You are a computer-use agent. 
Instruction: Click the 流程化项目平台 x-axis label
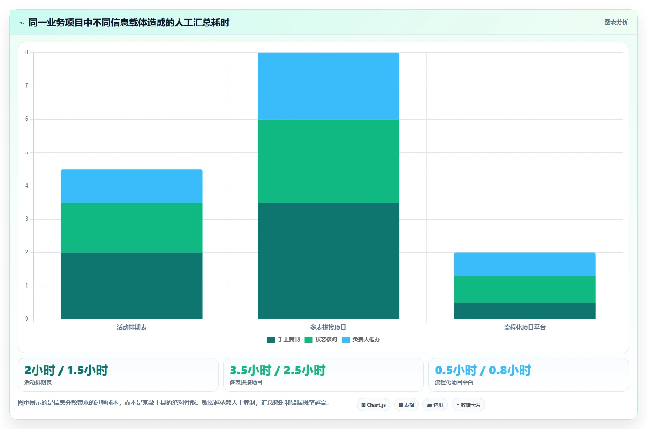[x=525, y=327]
